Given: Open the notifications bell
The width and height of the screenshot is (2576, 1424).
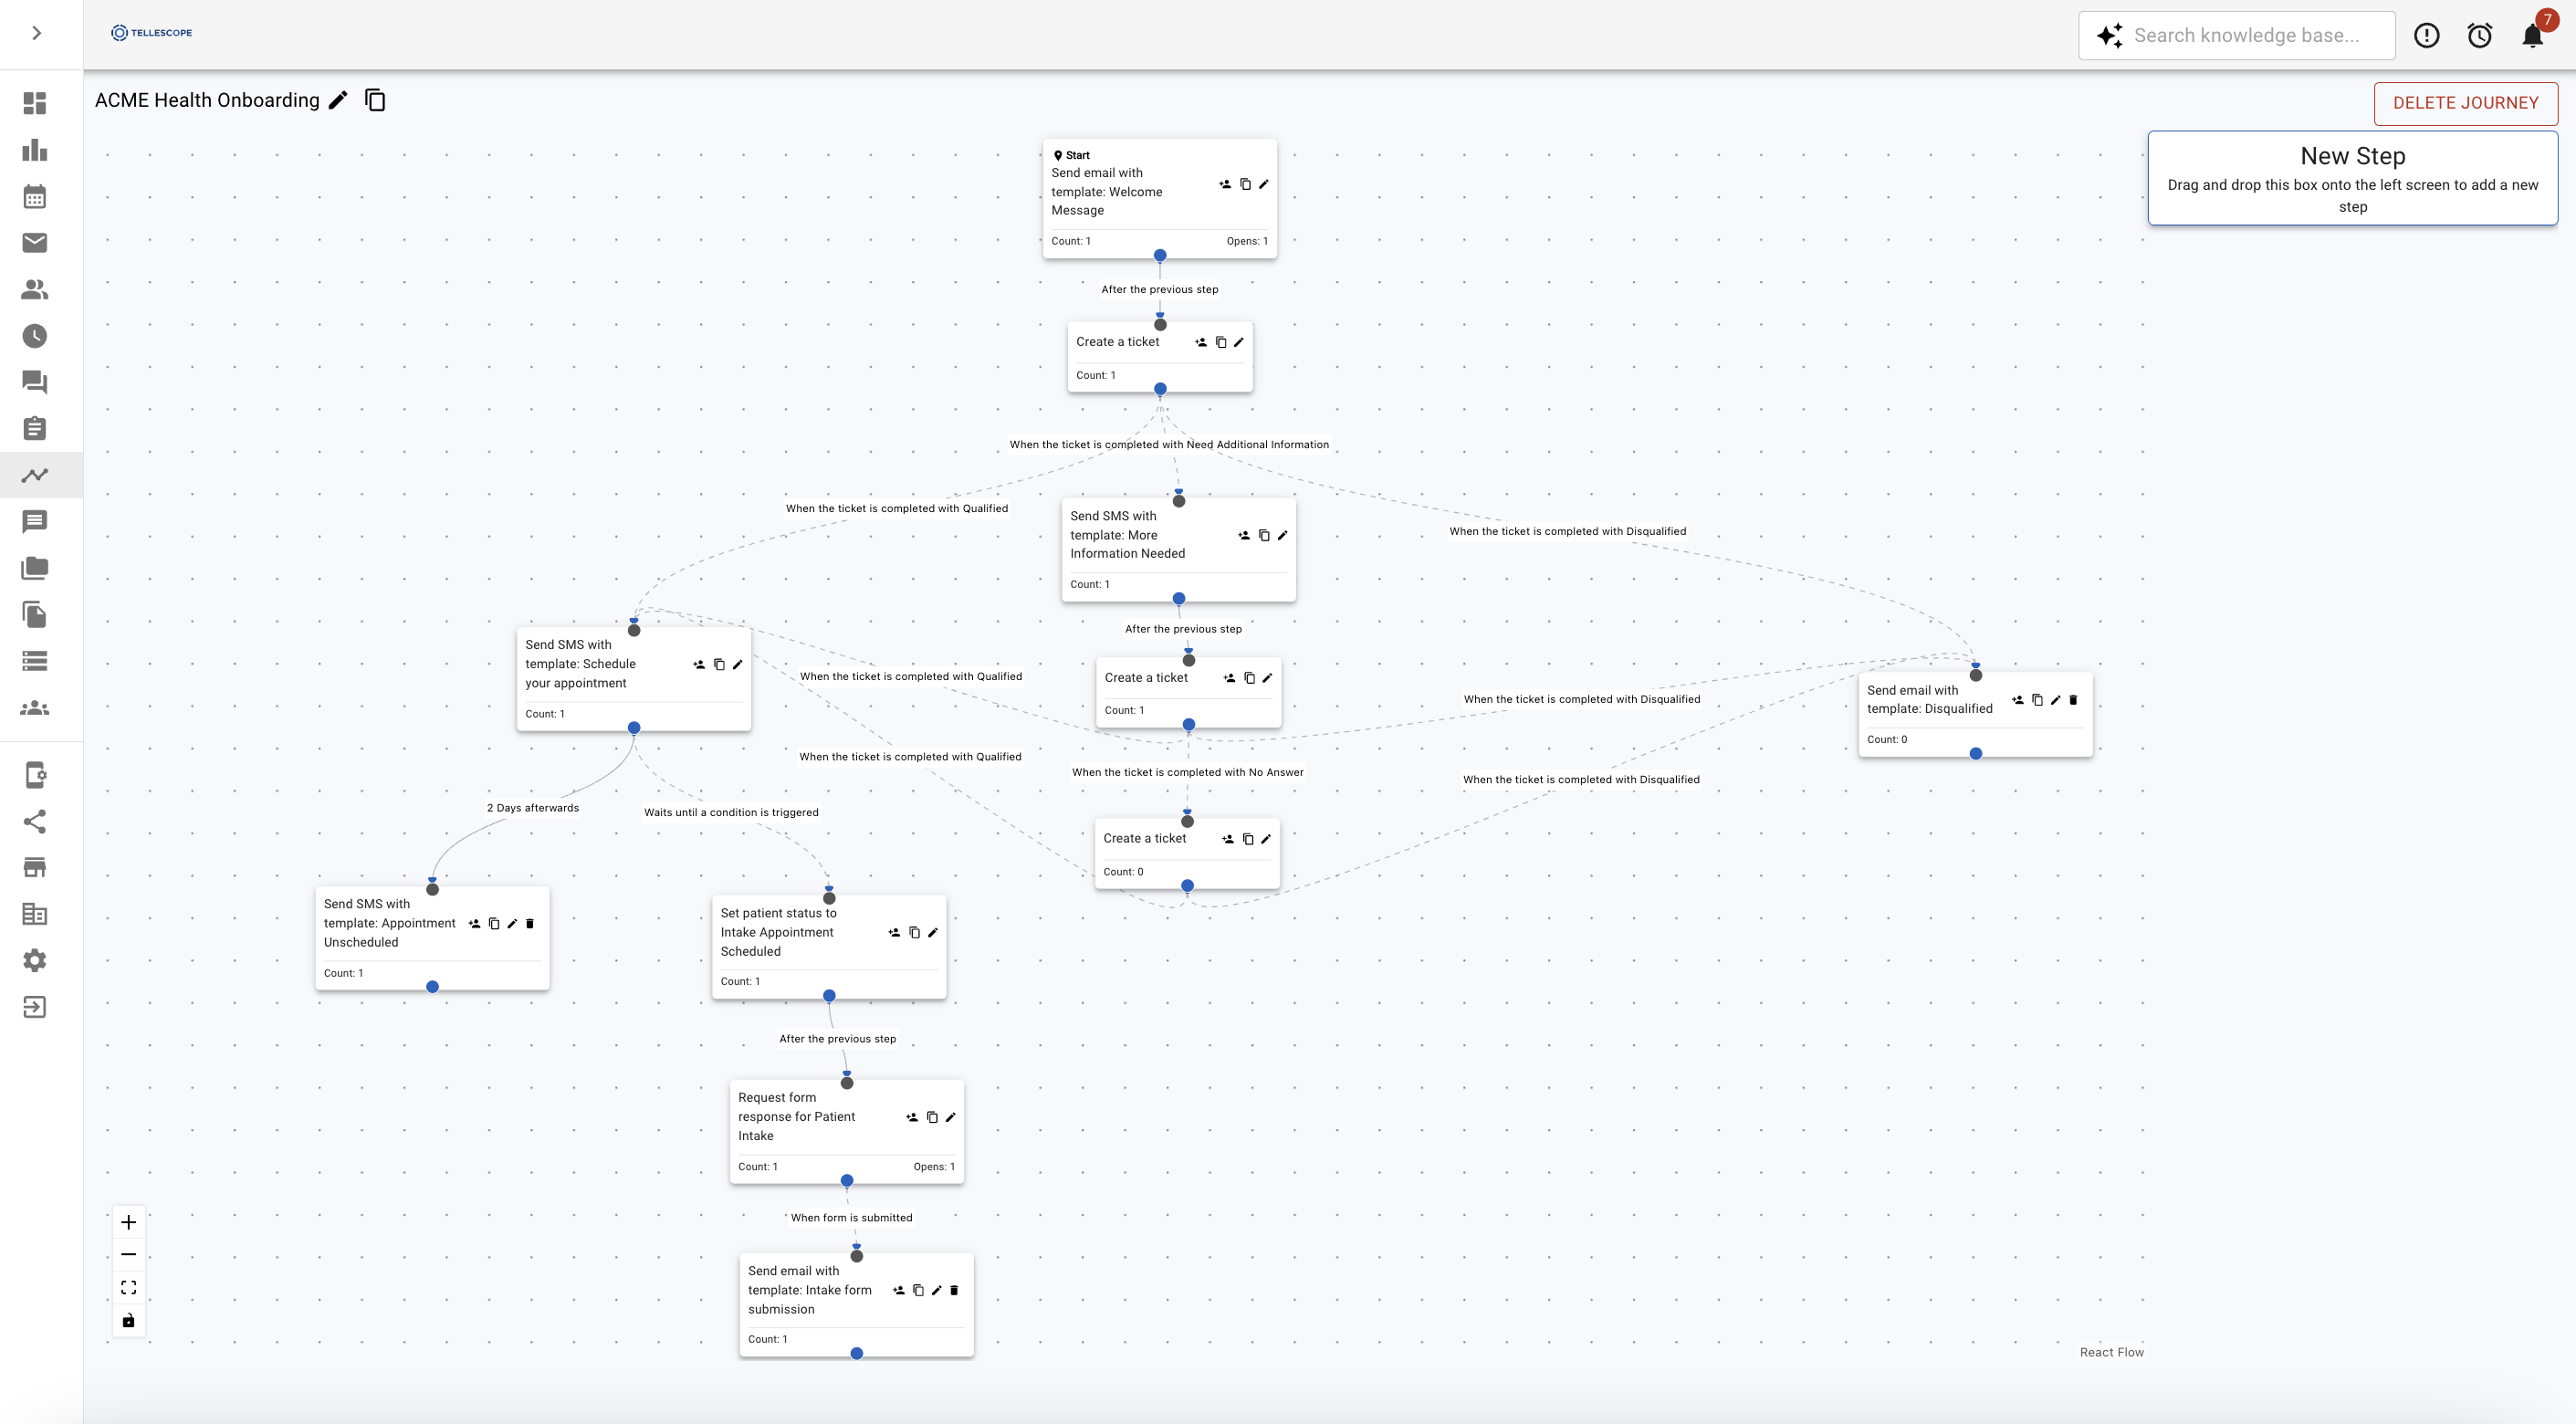Looking at the screenshot, I should 2532,36.
